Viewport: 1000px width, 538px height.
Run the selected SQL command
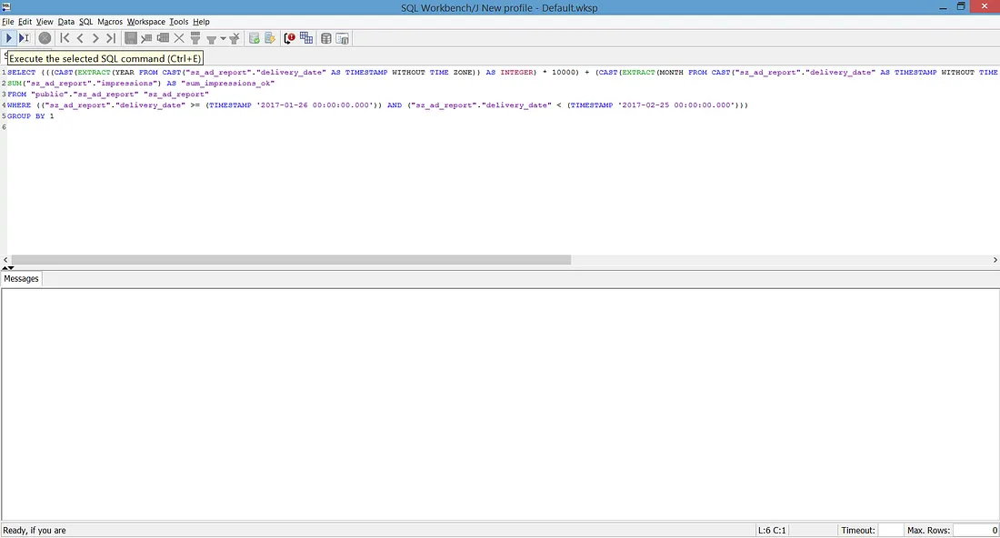pos(9,38)
